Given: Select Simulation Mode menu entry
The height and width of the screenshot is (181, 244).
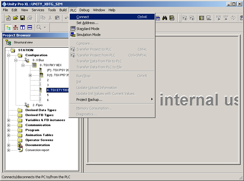Looking at the screenshot, I should (112, 35).
